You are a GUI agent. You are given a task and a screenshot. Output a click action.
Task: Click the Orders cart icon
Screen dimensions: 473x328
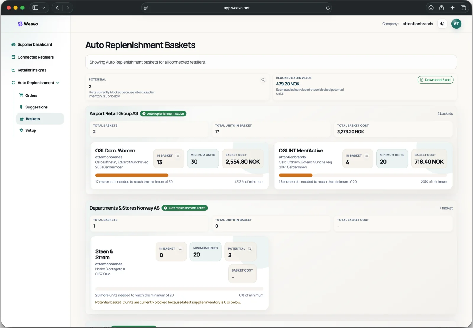[21, 95]
